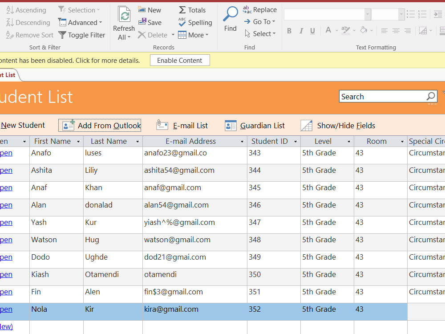Screen dimensions: 445x334
Task: Align text right
Action: (x=408, y=31)
